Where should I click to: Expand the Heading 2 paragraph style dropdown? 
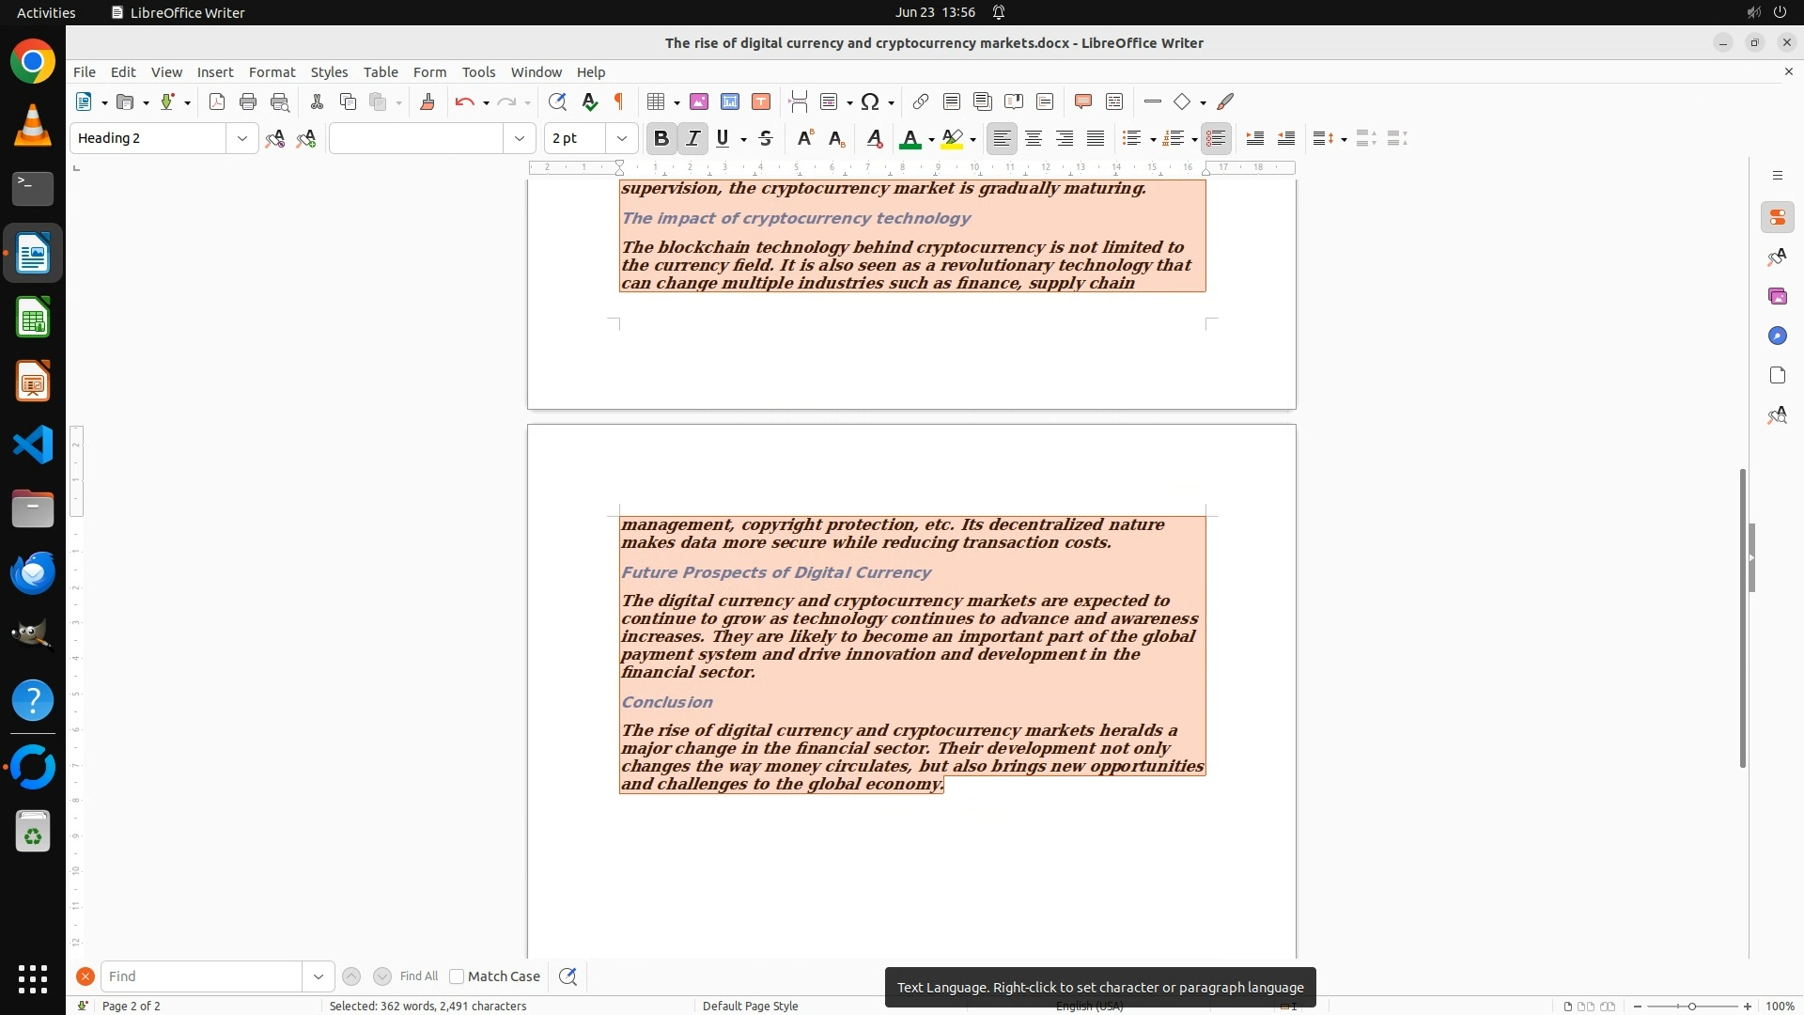241,138
